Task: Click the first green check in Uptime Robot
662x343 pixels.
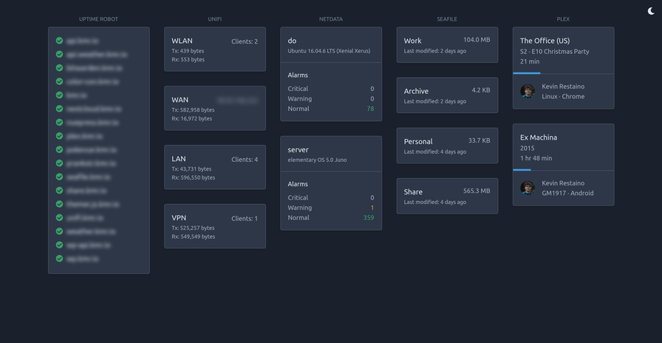Action: pos(59,41)
